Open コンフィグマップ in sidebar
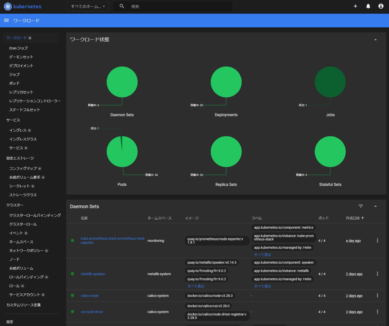 click(23, 168)
